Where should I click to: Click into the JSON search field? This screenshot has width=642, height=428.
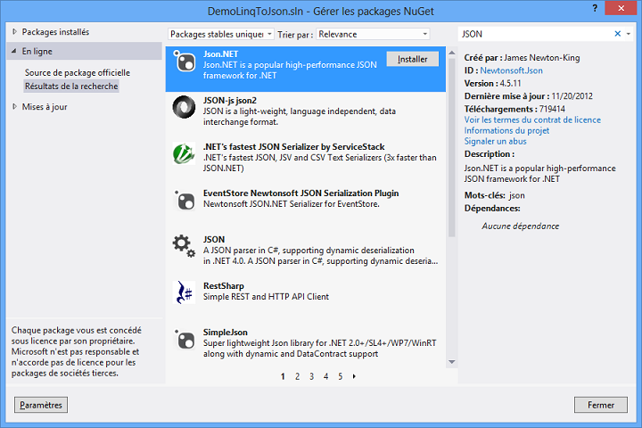coord(536,34)
